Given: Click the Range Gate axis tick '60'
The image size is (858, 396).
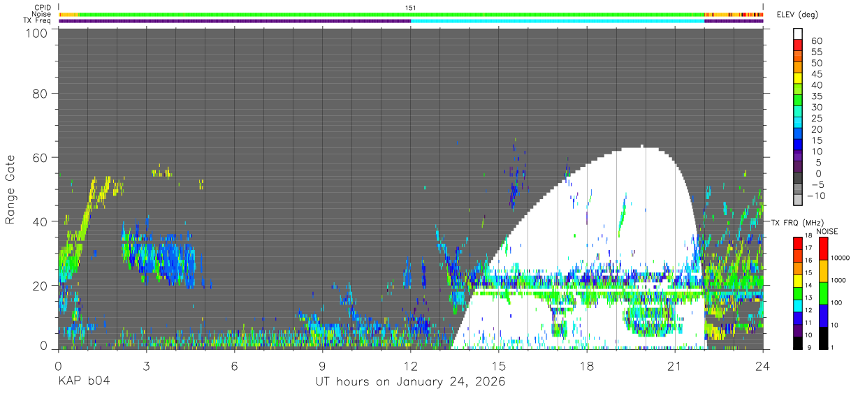Looking at the screenshot, I should tap(41, 157).
